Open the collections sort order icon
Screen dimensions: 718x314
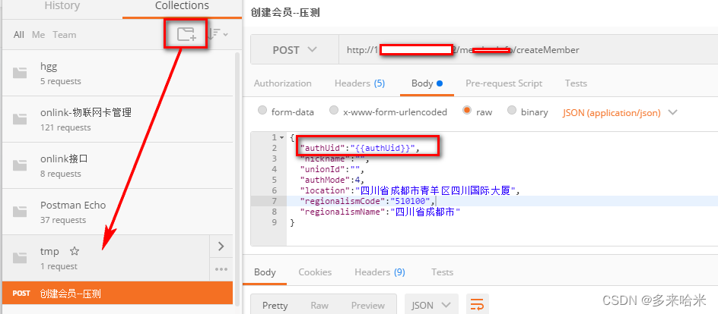218,34
